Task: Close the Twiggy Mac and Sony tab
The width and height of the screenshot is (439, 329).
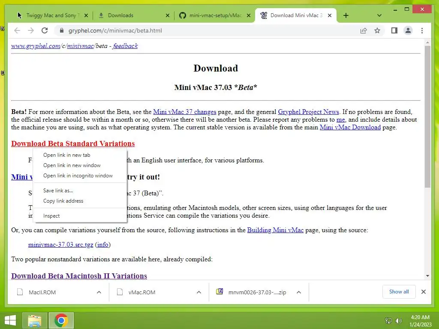Action: (x=86, y=15)
